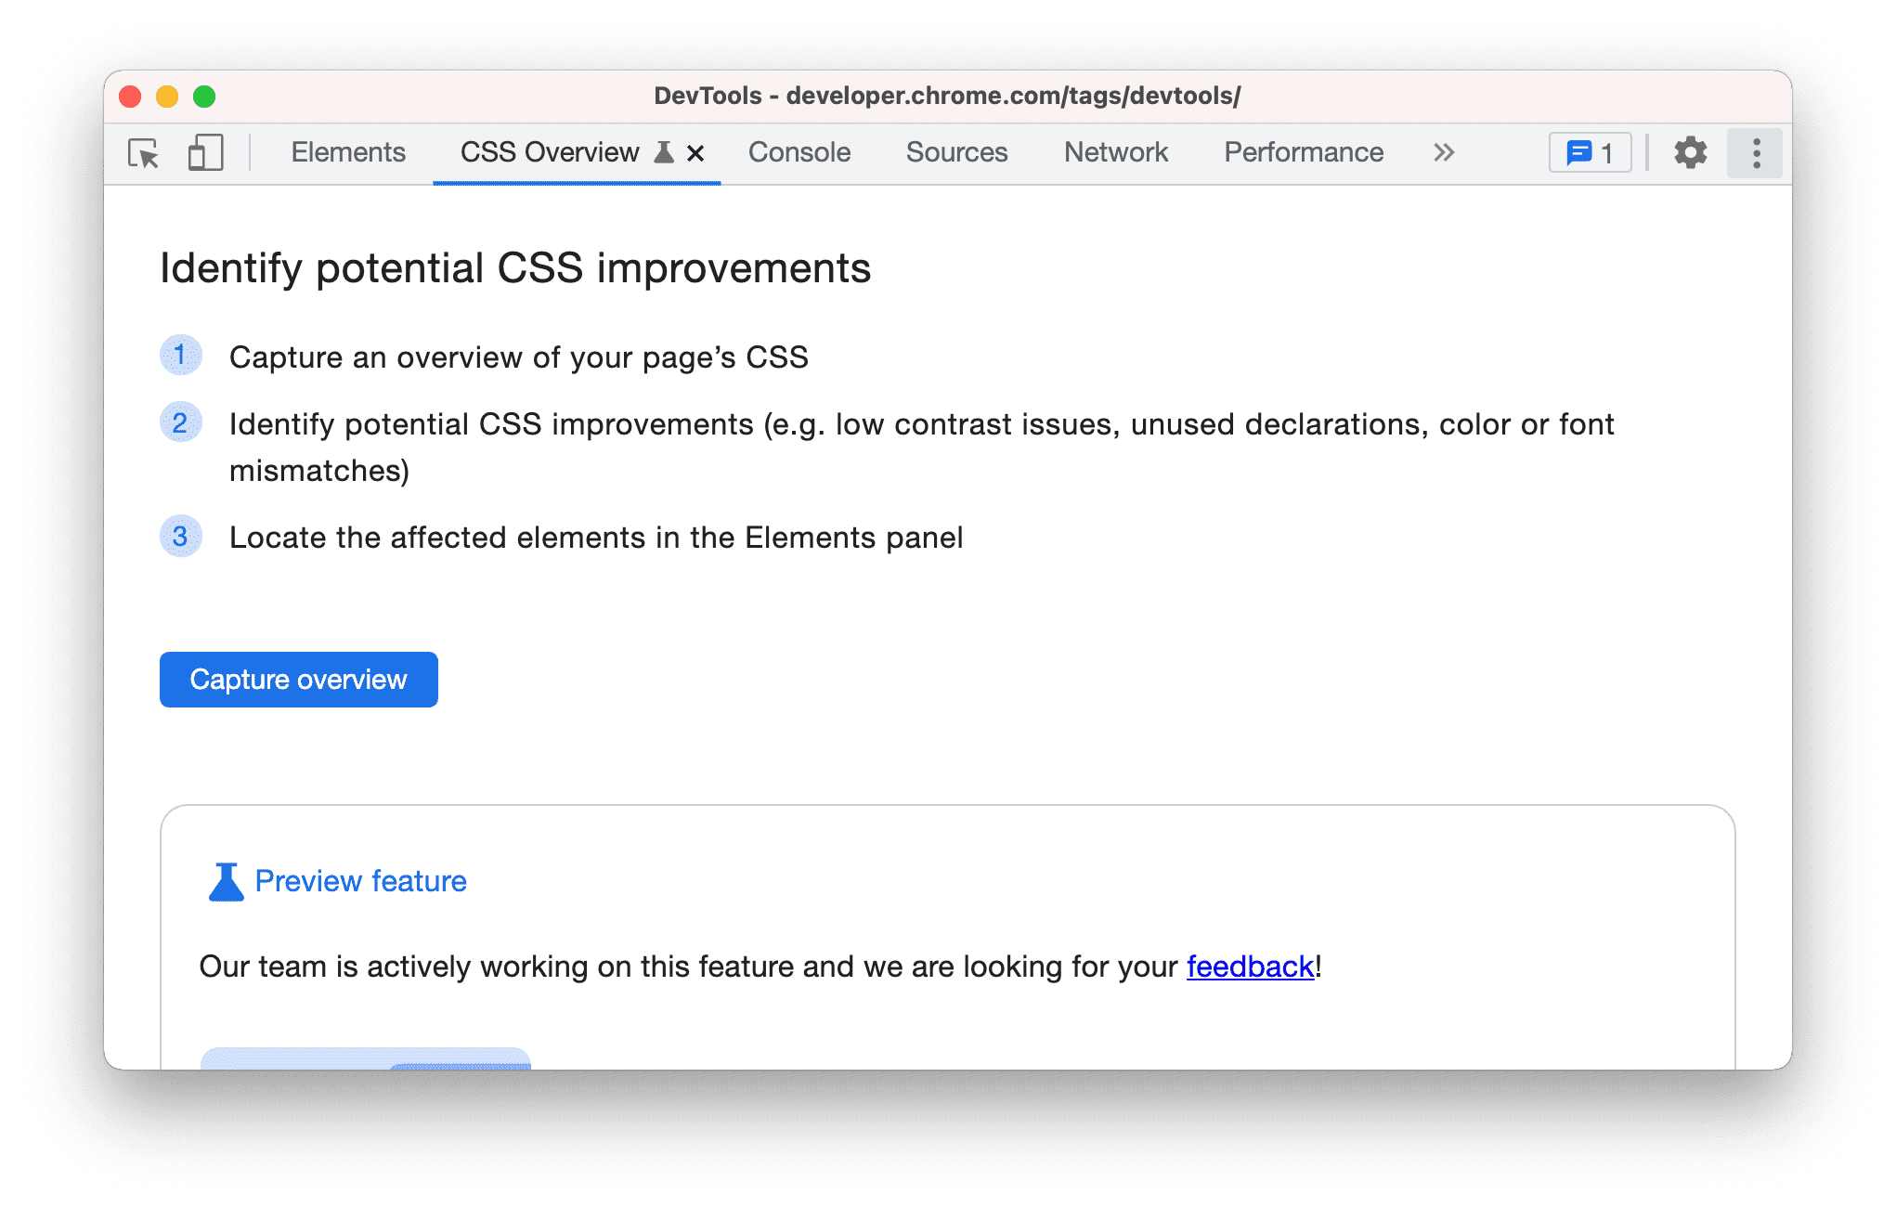Click the notifications badge count indicator

[1592, 152]
